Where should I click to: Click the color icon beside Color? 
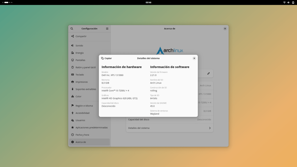click(73, 96)
